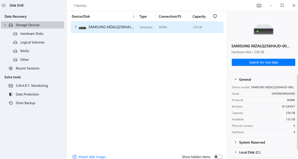Click the Data Recovery section heading
Viewport: 298px width, 159px height.
coord(16,17)
